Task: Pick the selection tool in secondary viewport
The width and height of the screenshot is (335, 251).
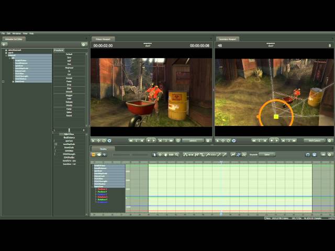Action: 218,141
